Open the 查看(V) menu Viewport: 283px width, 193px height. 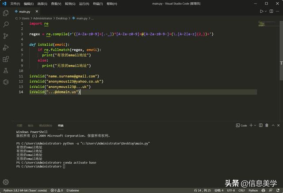pyautogui.click(x=56, y=4)
